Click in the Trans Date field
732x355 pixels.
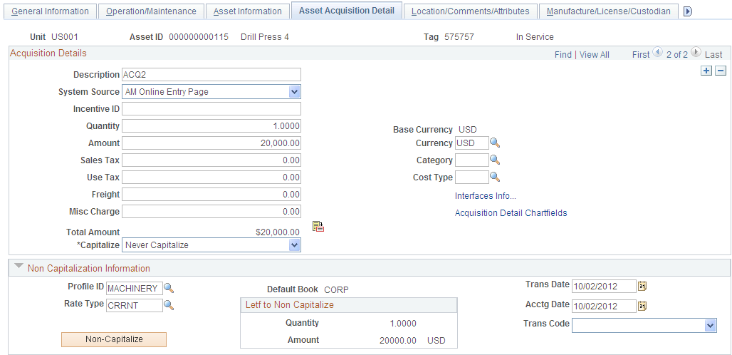(604, 286)
